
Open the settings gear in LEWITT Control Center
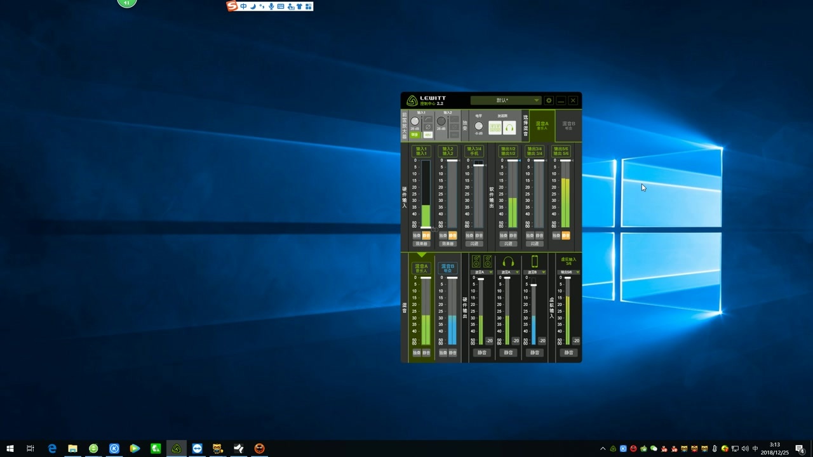[x=549, y=100]
